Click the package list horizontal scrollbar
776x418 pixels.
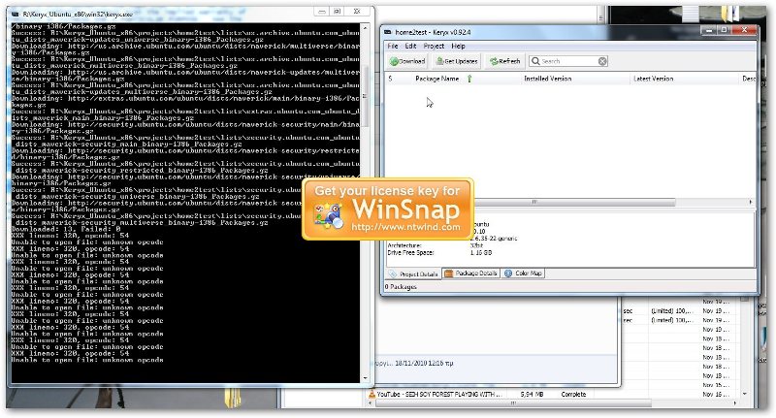(574, 202)
